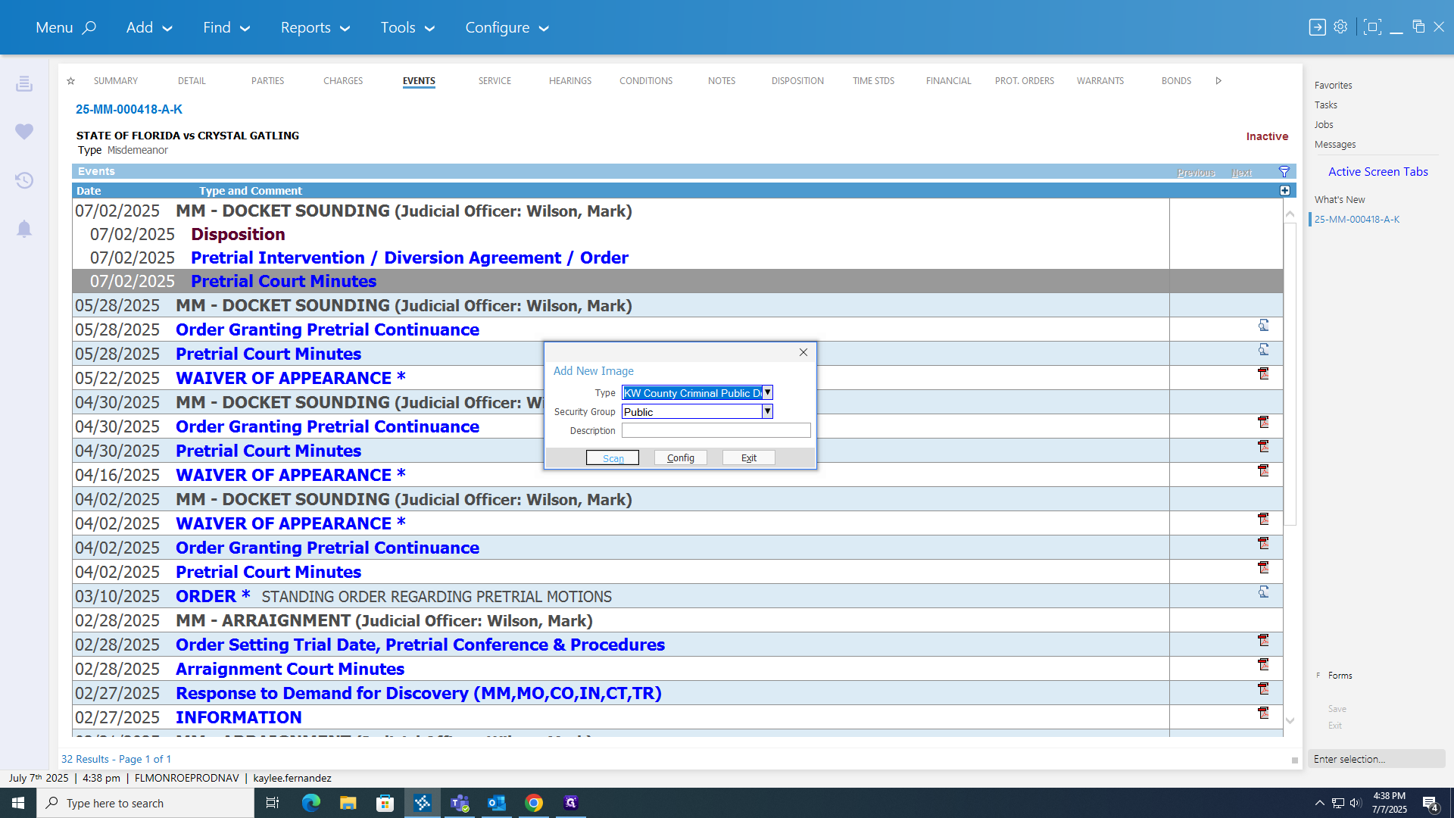
Task: Open Google Chrome from taskbar
Action: click(534, 803)
